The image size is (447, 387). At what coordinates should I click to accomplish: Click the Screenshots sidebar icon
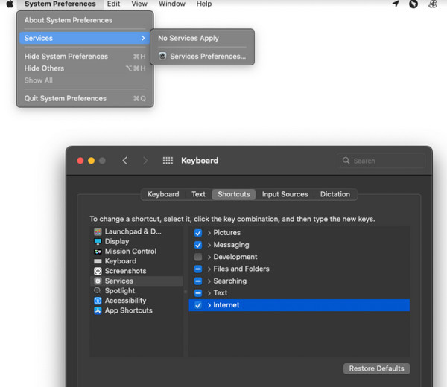pos(98,271)
